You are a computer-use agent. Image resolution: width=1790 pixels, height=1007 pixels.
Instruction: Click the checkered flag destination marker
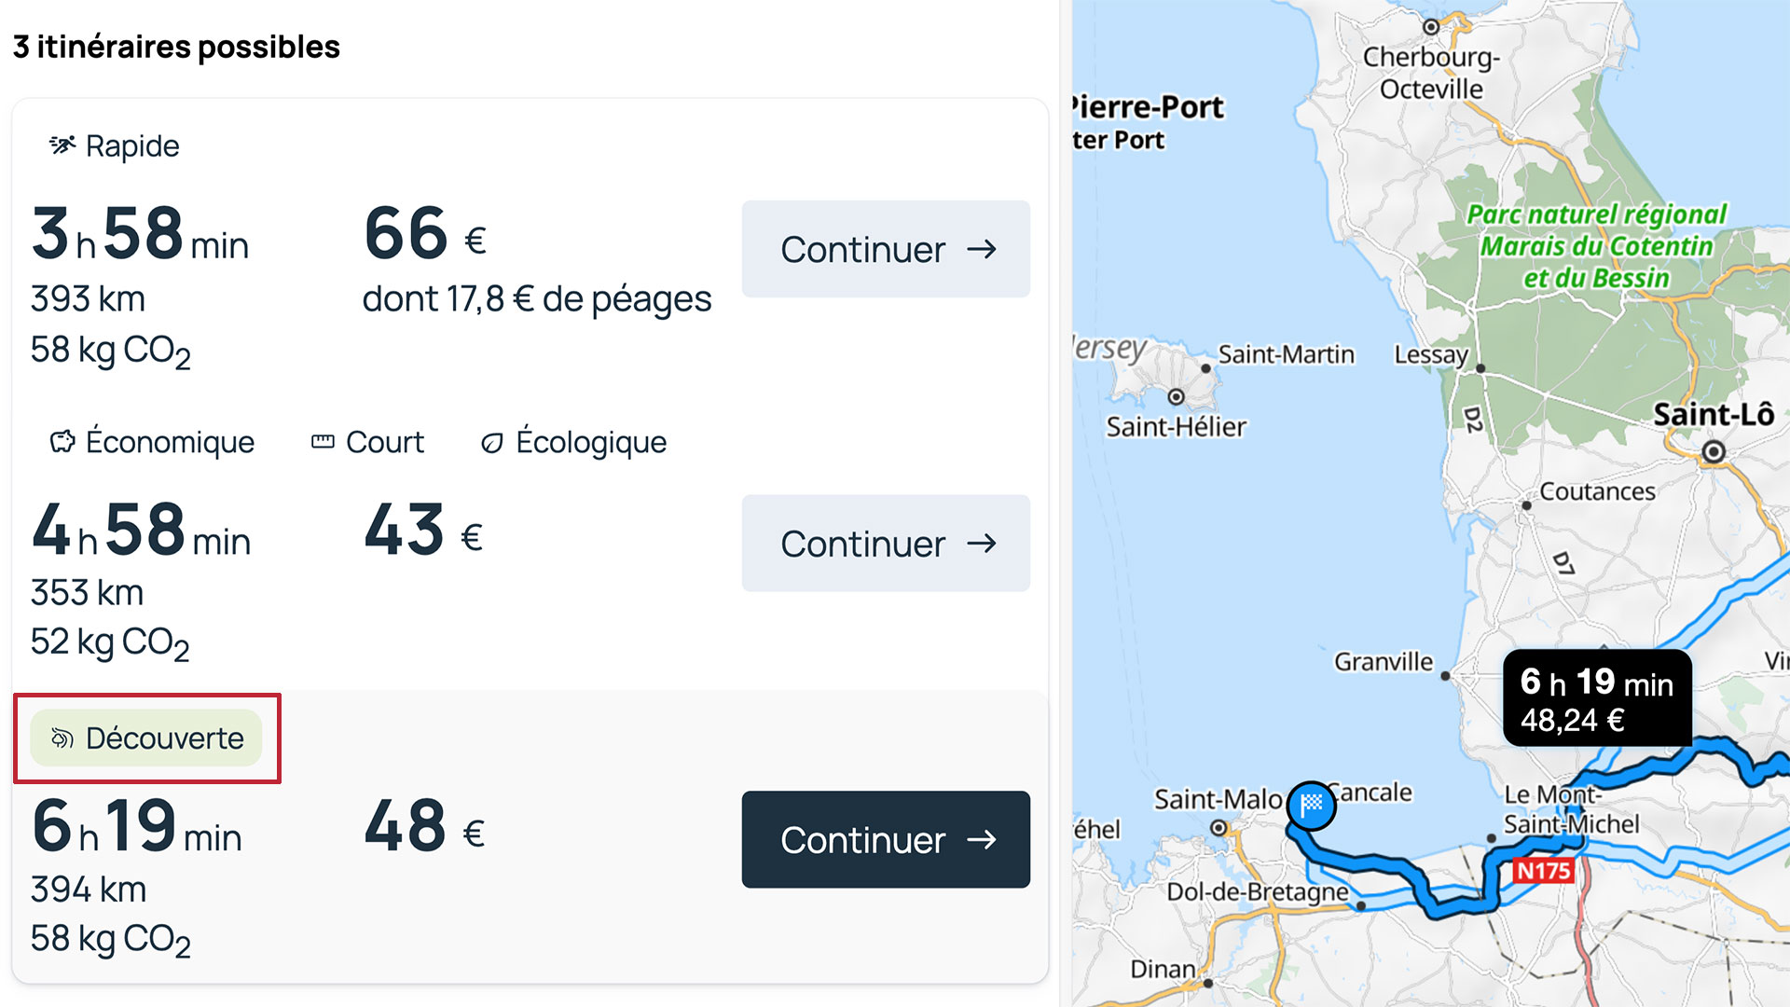(1311, 805)
